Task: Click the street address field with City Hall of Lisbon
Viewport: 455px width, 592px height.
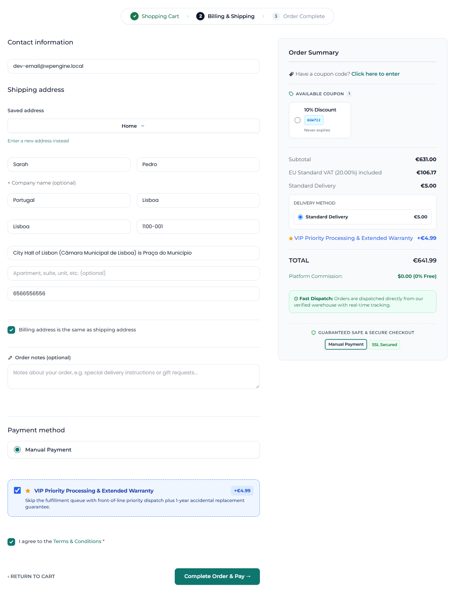Action: (134, 253)
